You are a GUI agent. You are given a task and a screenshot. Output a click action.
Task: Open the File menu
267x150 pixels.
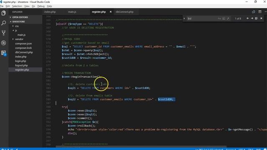[2, 6]
